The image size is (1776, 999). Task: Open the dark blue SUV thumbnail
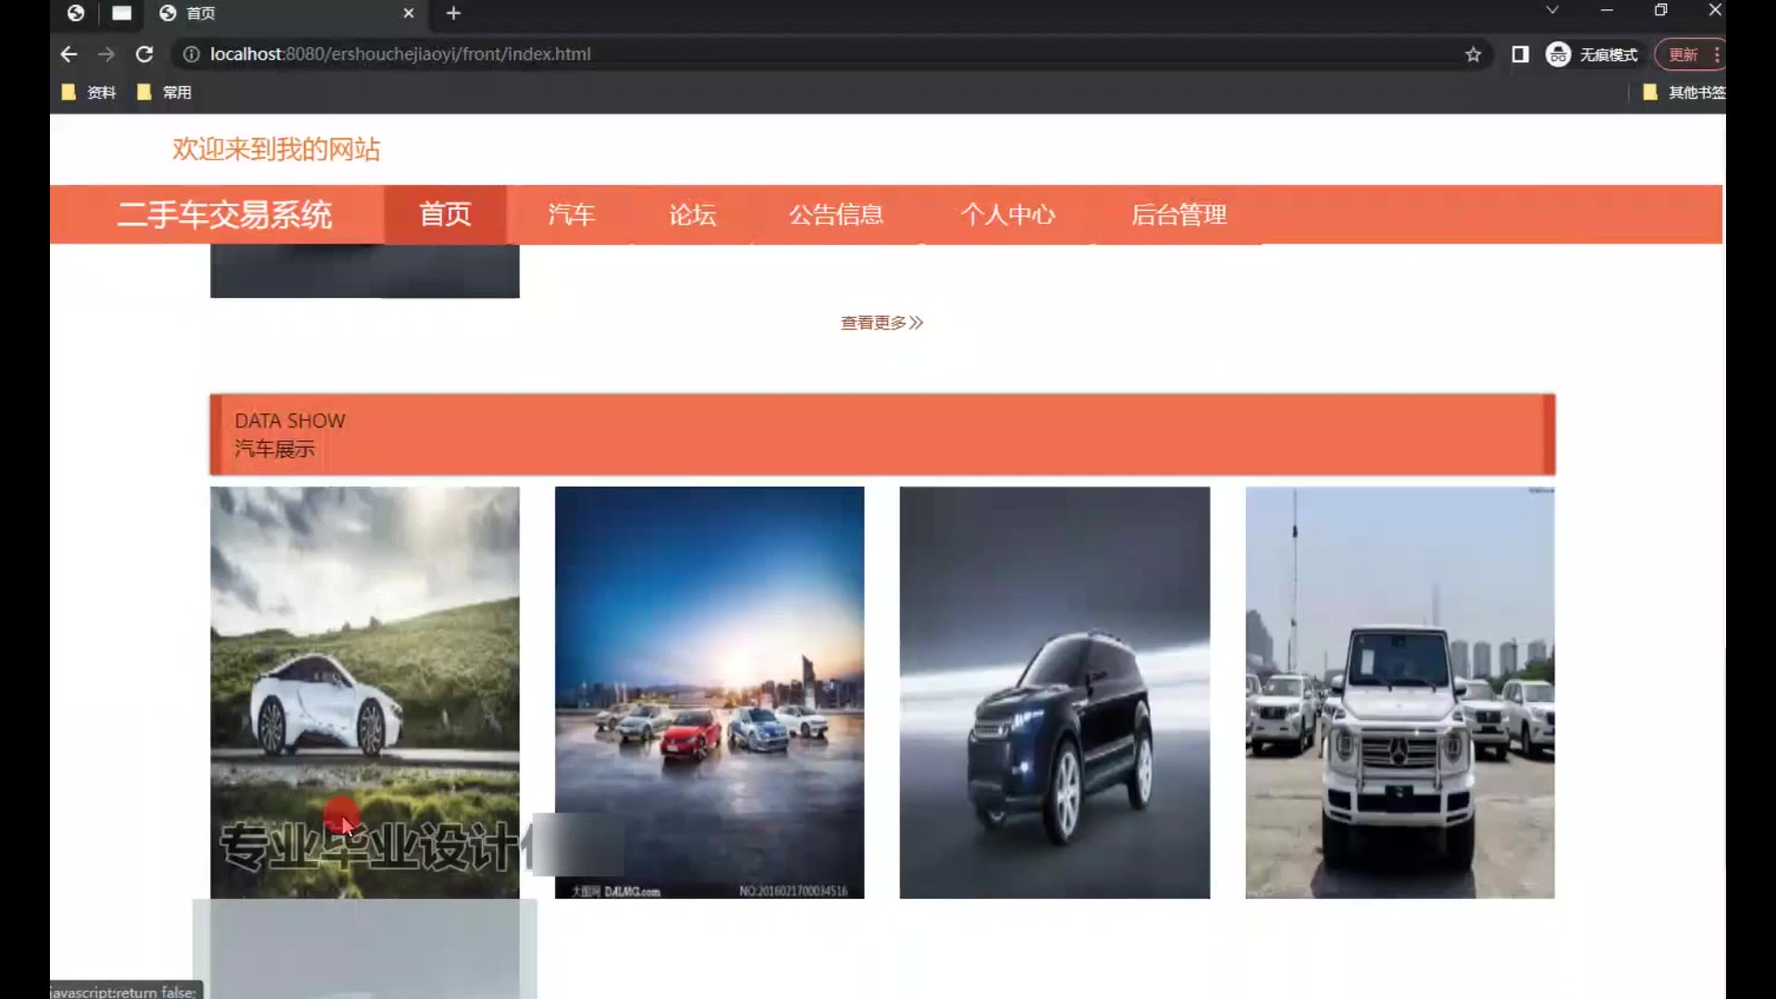[1054, 692]
